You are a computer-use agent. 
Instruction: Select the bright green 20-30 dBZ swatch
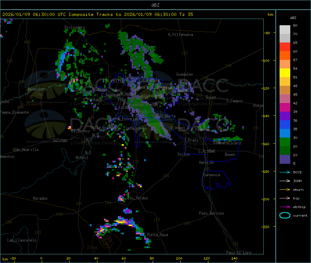click(285, 142)
